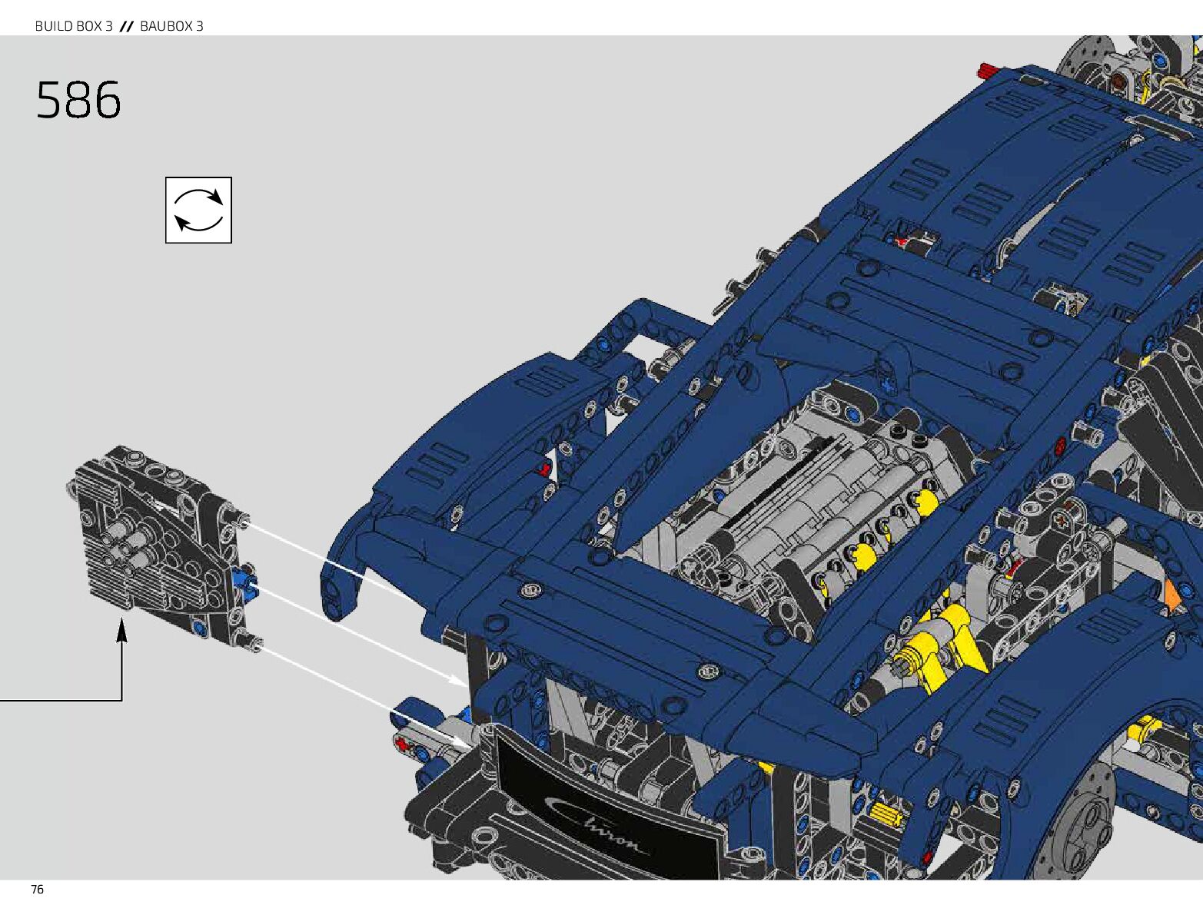Click the BUILD BOX 3 header text
The width and height of the screenshot is (1203, 915).
pyautogui.click(x=74, y=26)
